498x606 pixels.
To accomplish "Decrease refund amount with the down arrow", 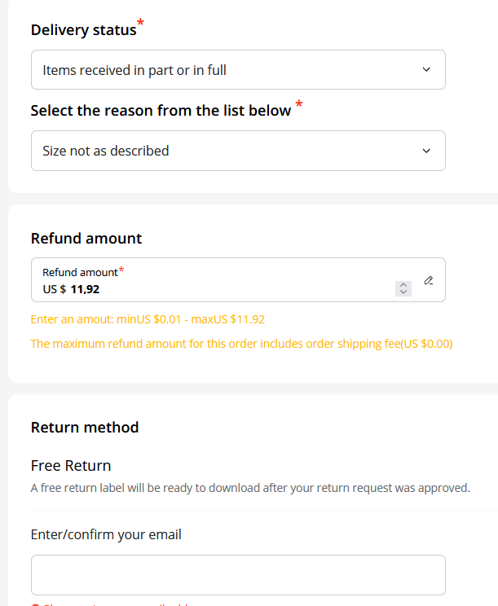I will (x=403, y=292).
